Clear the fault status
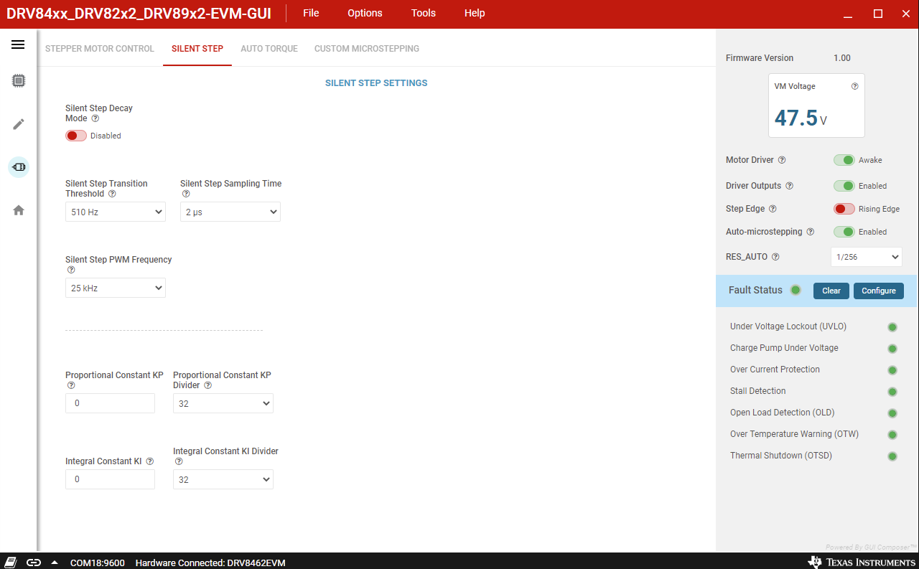 pyautogui.click(x=831, y=291)
